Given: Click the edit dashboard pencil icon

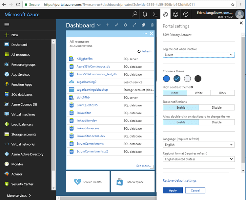Looking at the screenshot, I should click(116, 25).
